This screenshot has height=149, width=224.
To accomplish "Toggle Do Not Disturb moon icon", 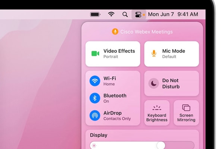I will tap(153, 83).
